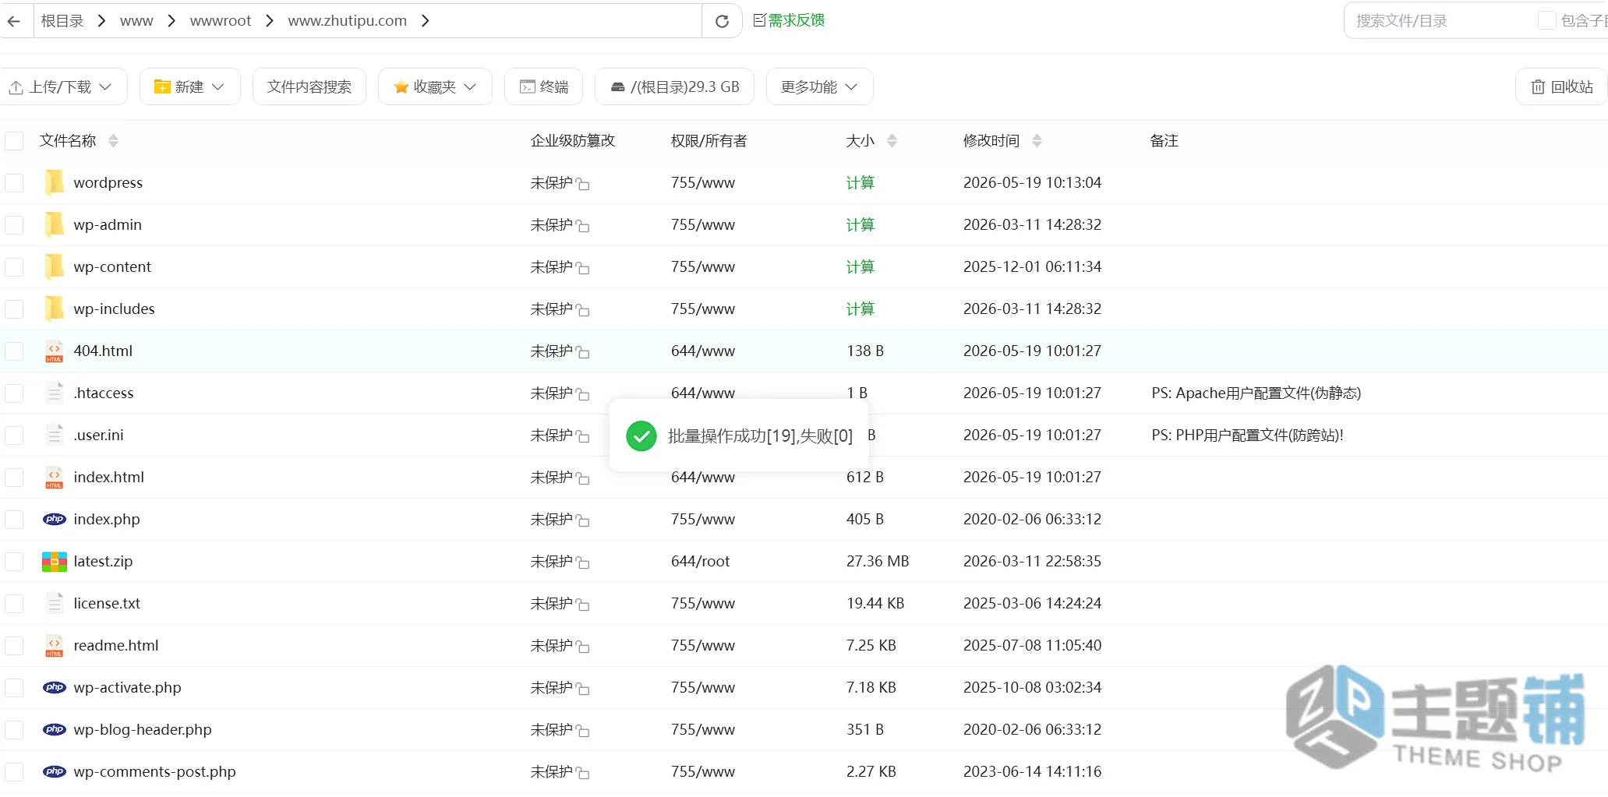Select the index.php checkbox
Screen dimensions: 1608x797
[14, 520]
